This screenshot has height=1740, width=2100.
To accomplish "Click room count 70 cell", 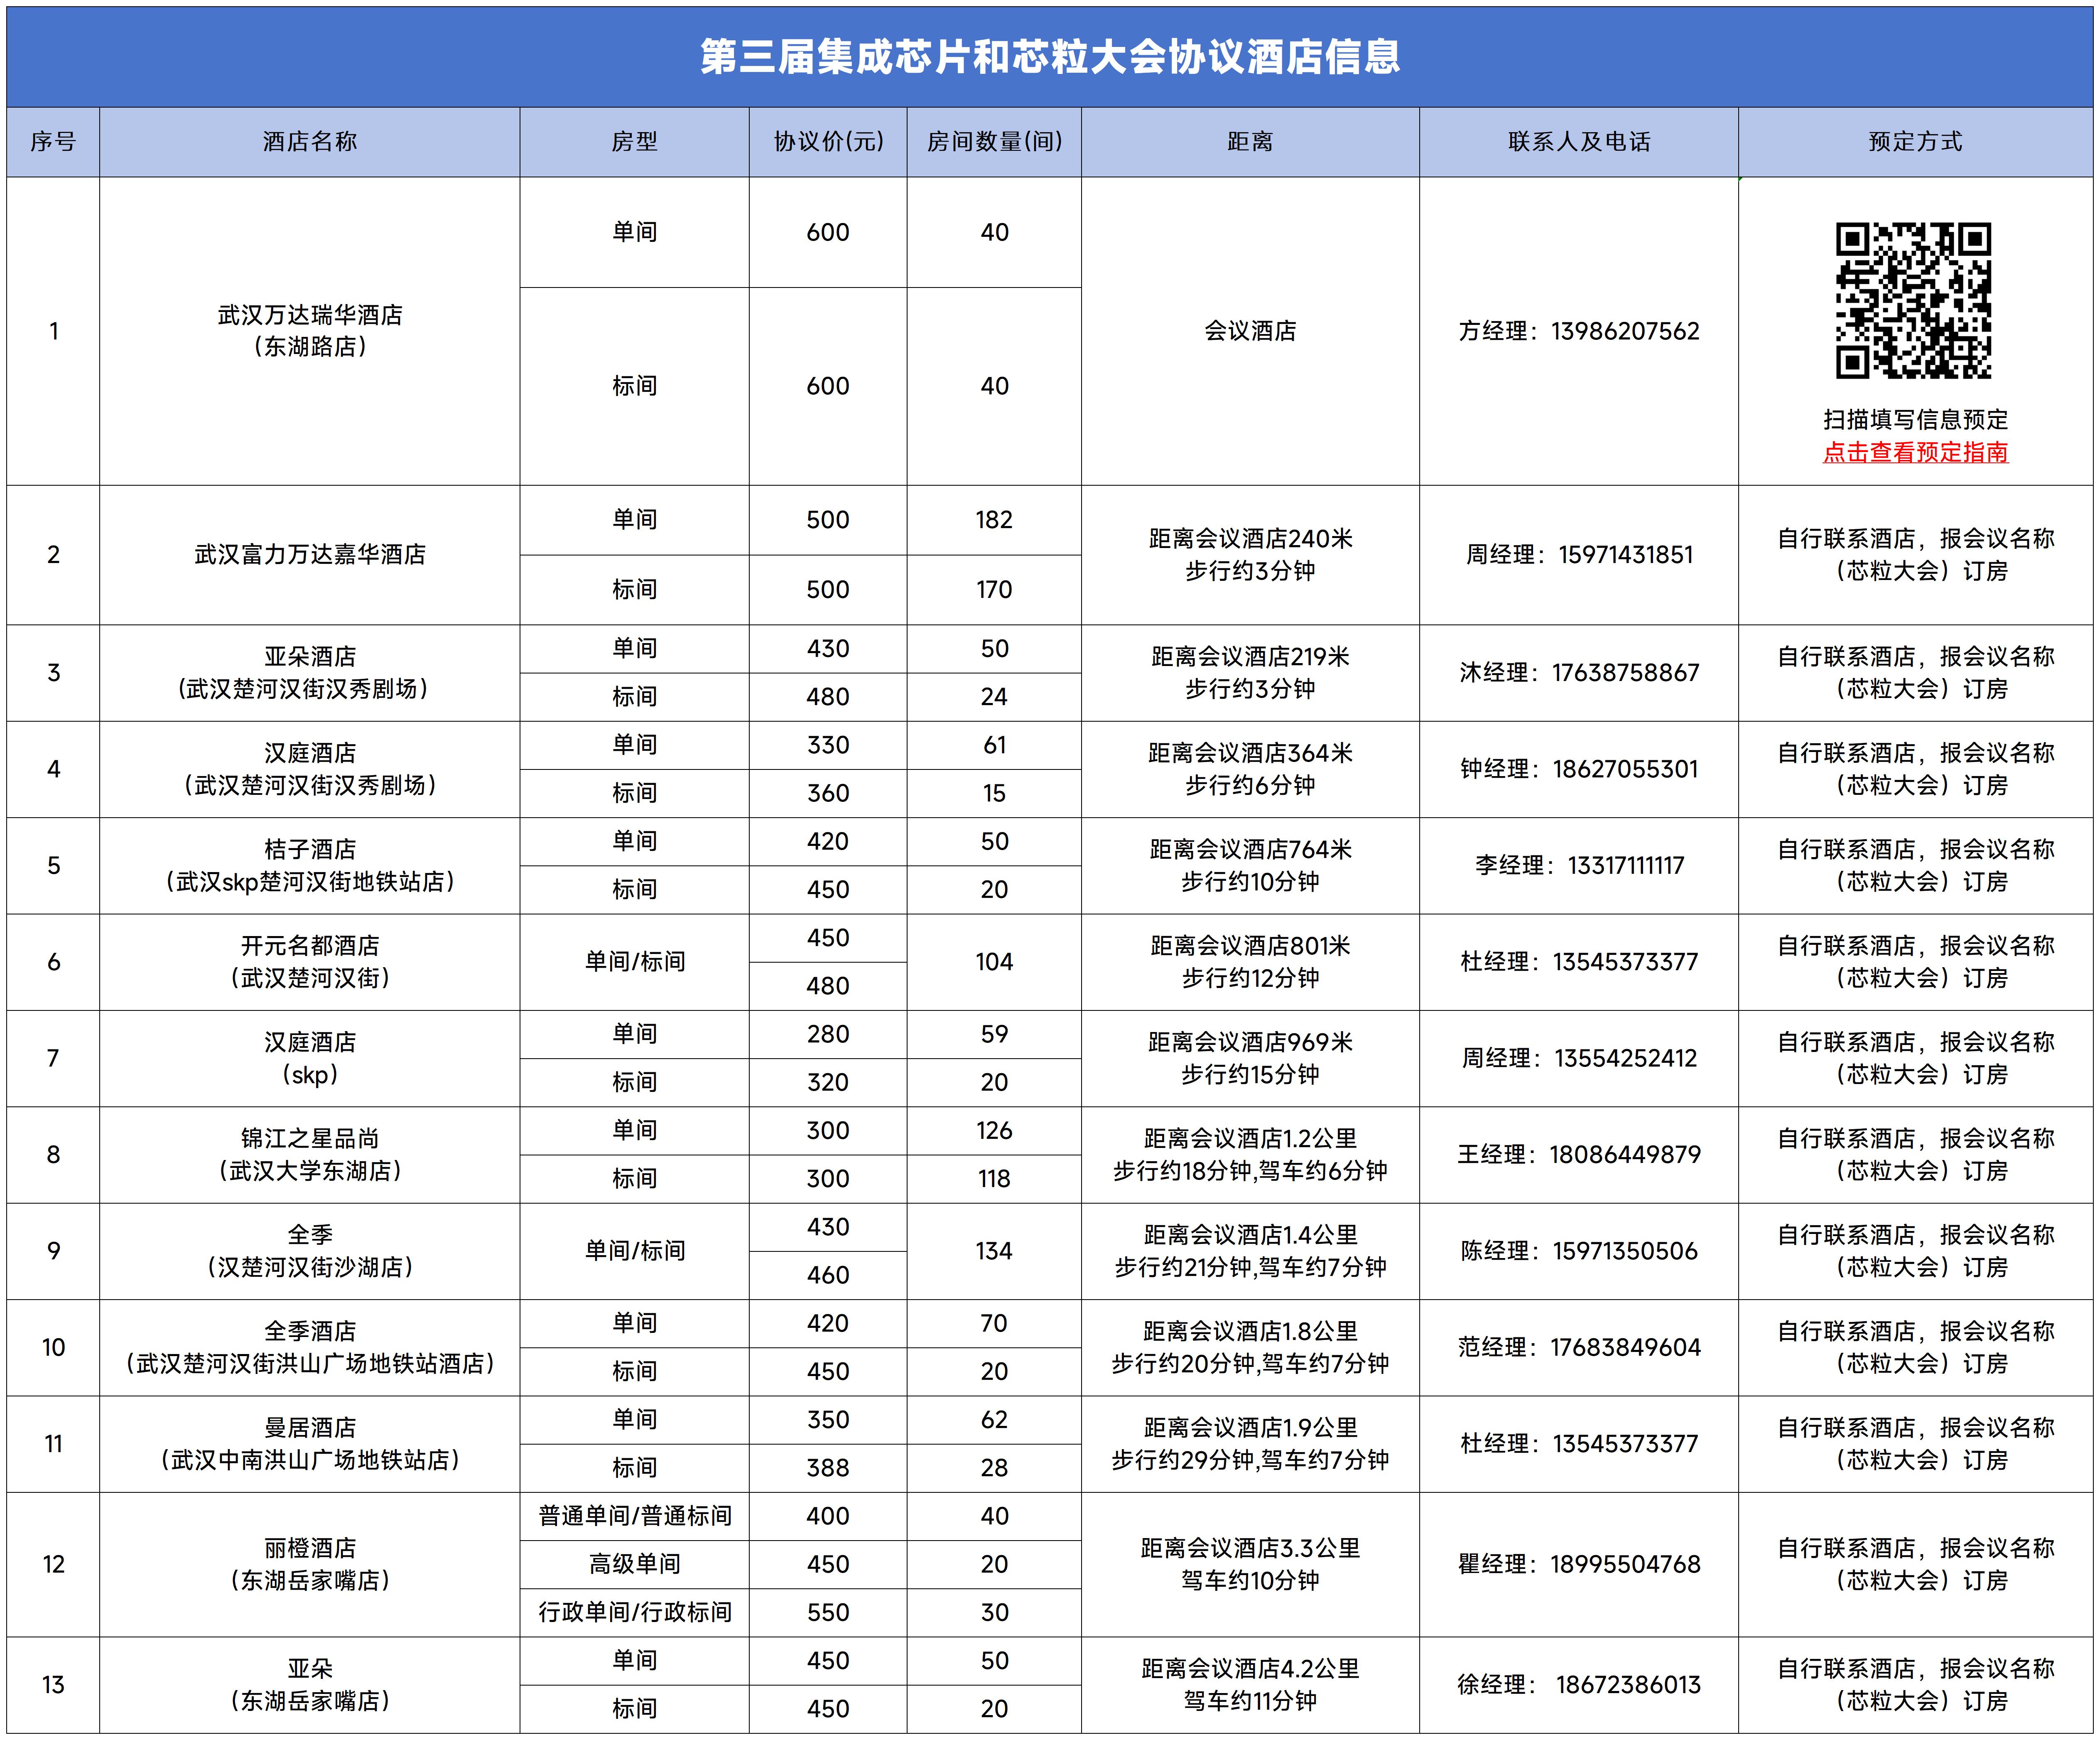I will 994,1324.
